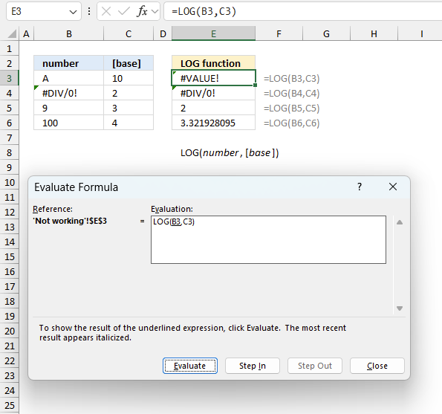
Task: Select column B header
Action: (69, 34)
